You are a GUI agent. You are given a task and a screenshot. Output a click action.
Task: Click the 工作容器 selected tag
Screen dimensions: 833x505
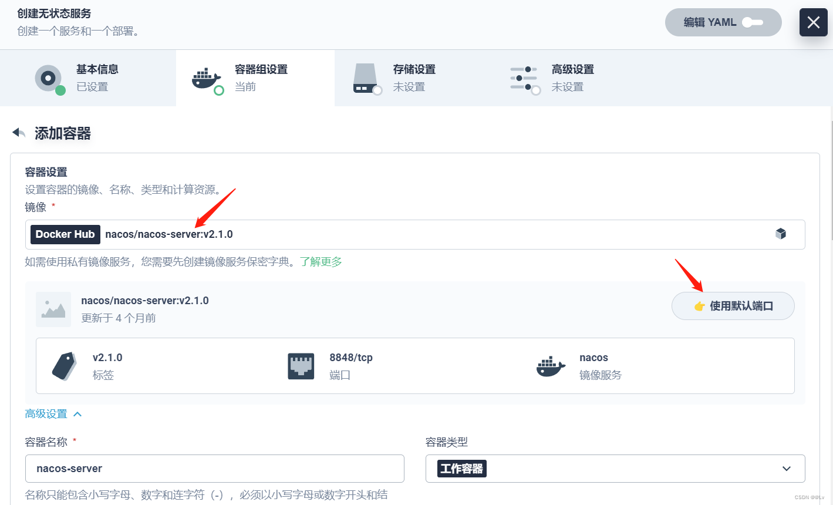tap(462, 469)
